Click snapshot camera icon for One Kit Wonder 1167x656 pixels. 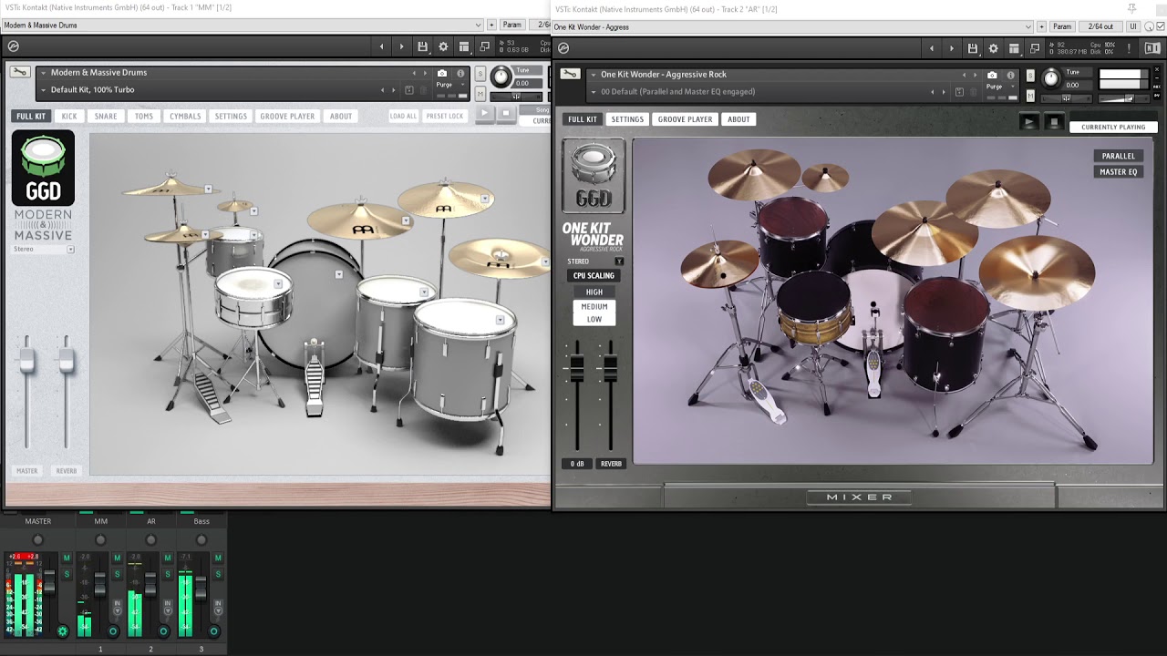(x=993, y=75)
